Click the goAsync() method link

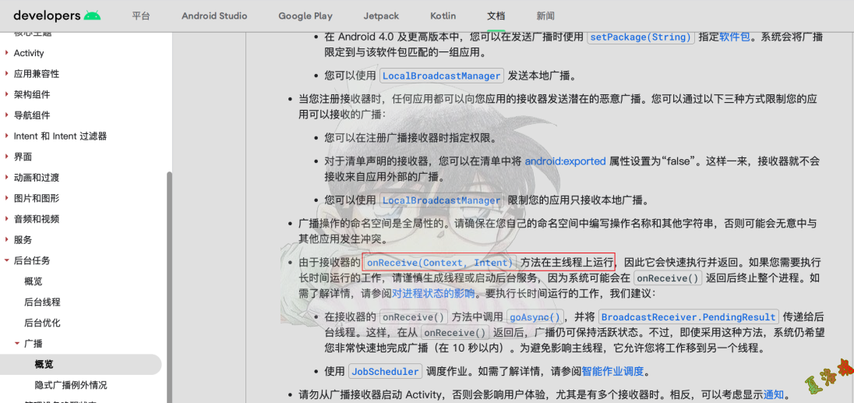tap(535, 317)
